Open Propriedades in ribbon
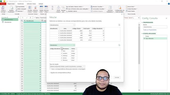This screenshot has width=170, height=95. coord(20,7)
